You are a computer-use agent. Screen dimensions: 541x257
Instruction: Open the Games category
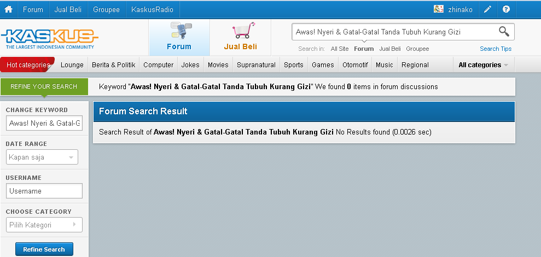pos(323,65)
